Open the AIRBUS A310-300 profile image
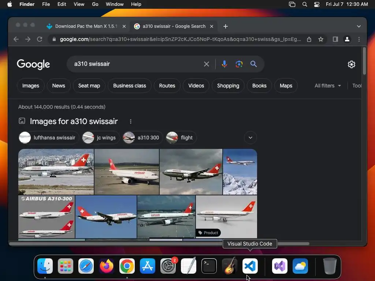Screen dimensions: 375x281 (x=47, y=217)
